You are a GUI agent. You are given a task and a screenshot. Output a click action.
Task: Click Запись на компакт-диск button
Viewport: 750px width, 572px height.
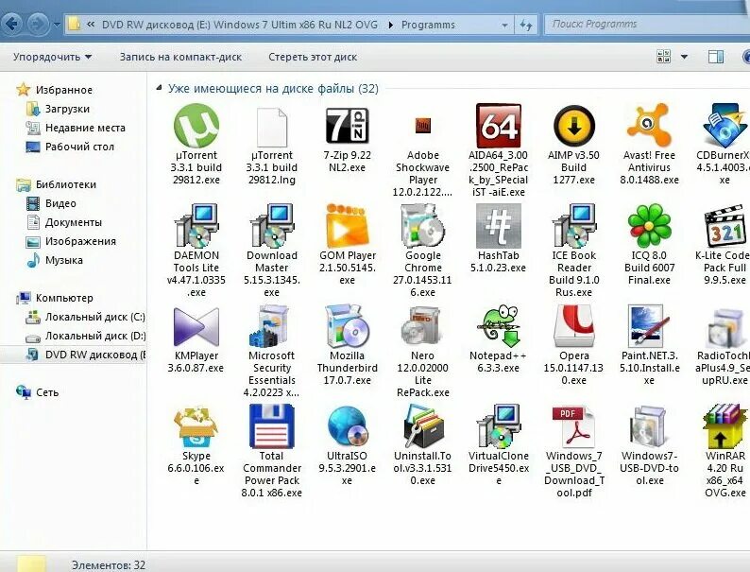(x=180, y=57)
